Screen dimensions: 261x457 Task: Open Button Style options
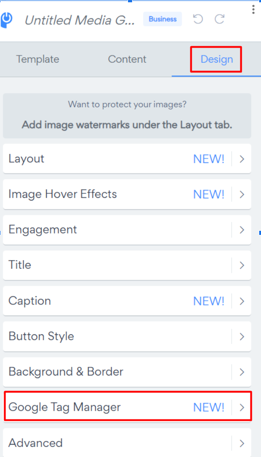[x=127, y=336]
